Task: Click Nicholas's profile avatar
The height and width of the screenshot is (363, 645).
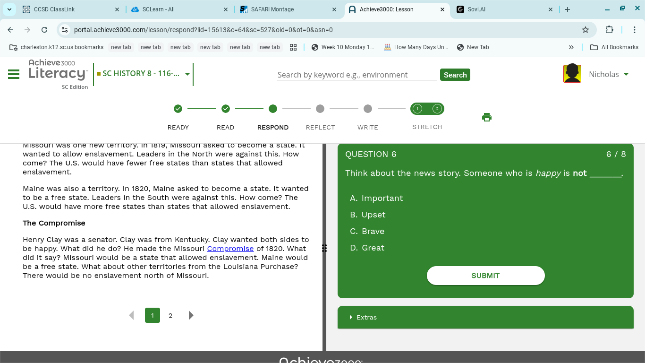Action: pos(572,74)
